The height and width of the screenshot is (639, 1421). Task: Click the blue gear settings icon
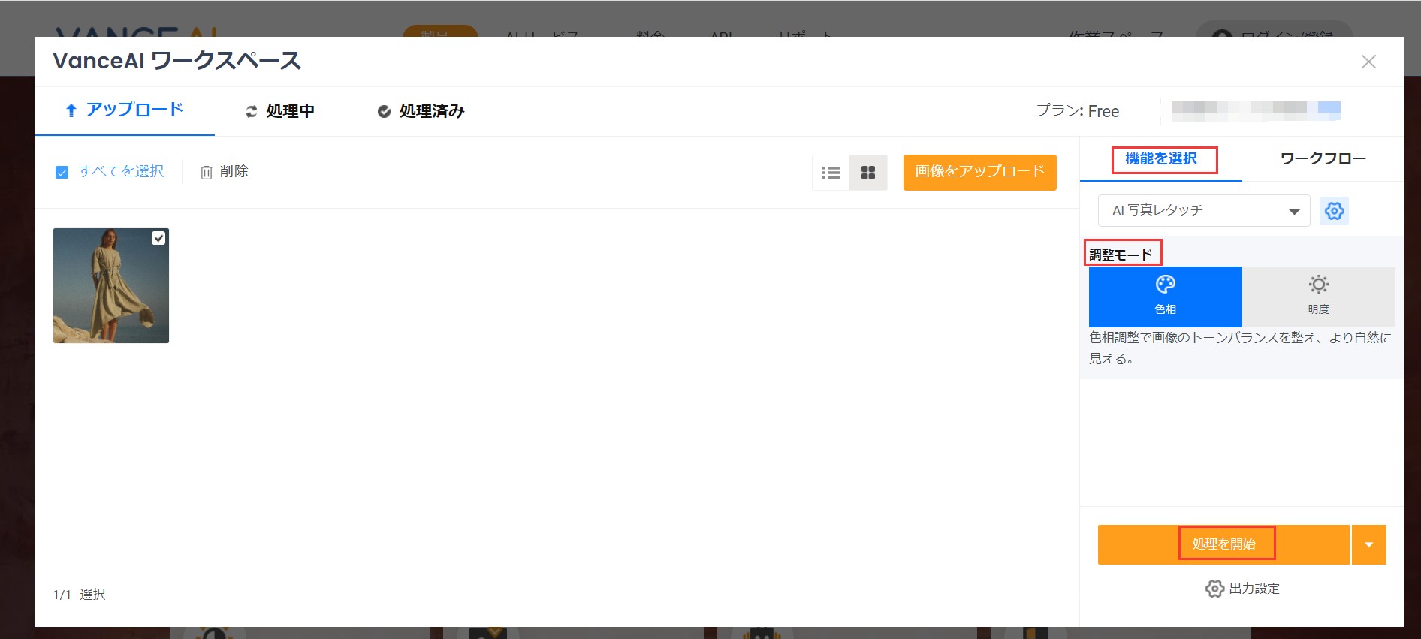(x=1334, y=211)
